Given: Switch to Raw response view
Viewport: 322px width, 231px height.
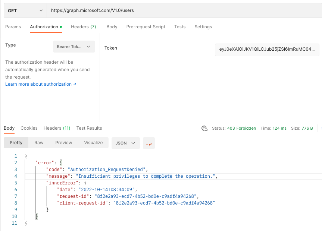Looking at the screenshot, I should [x=39, y=143].
